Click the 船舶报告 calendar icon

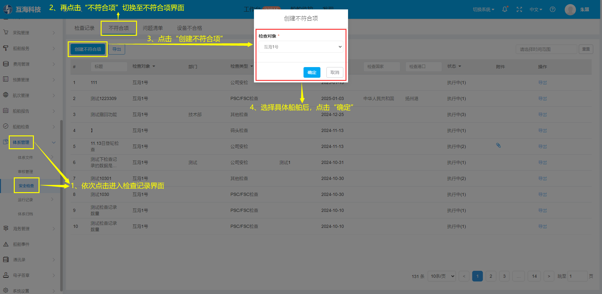click(x=6, y=111)
